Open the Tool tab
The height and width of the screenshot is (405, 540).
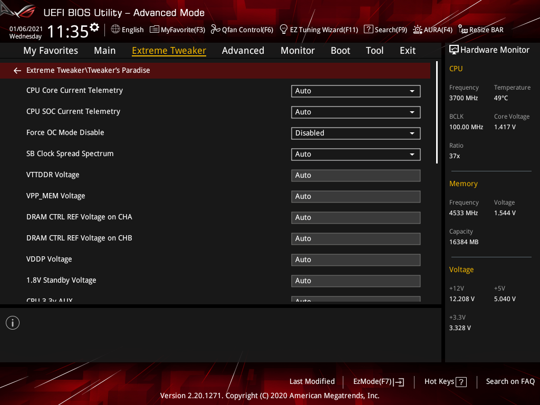[x=375, y=51]
